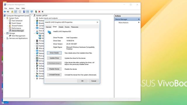
Task: Click the Batteries category icon
Action: click(x=37, y=21)
